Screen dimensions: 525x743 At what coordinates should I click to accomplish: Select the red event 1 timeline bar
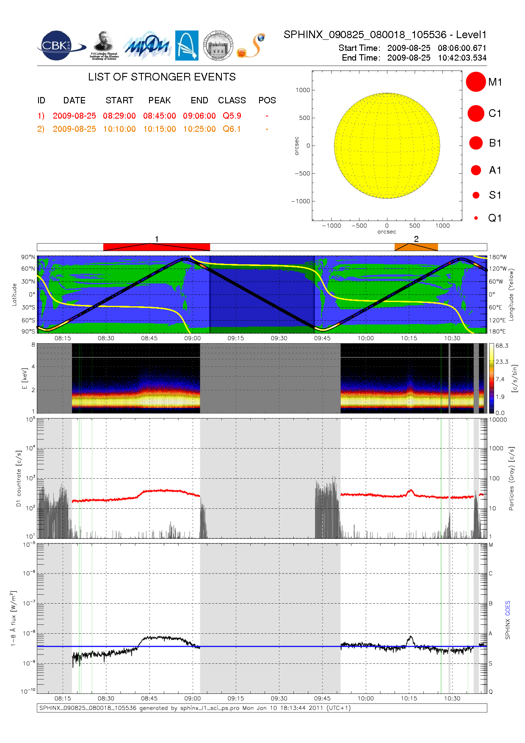point(157,247)
